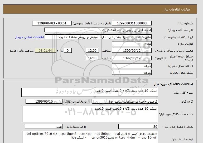Select the ایجاد کننده درخواست label
Viewport: 203px width, 143px height.
pyautogui.click(x=178, y=37)
